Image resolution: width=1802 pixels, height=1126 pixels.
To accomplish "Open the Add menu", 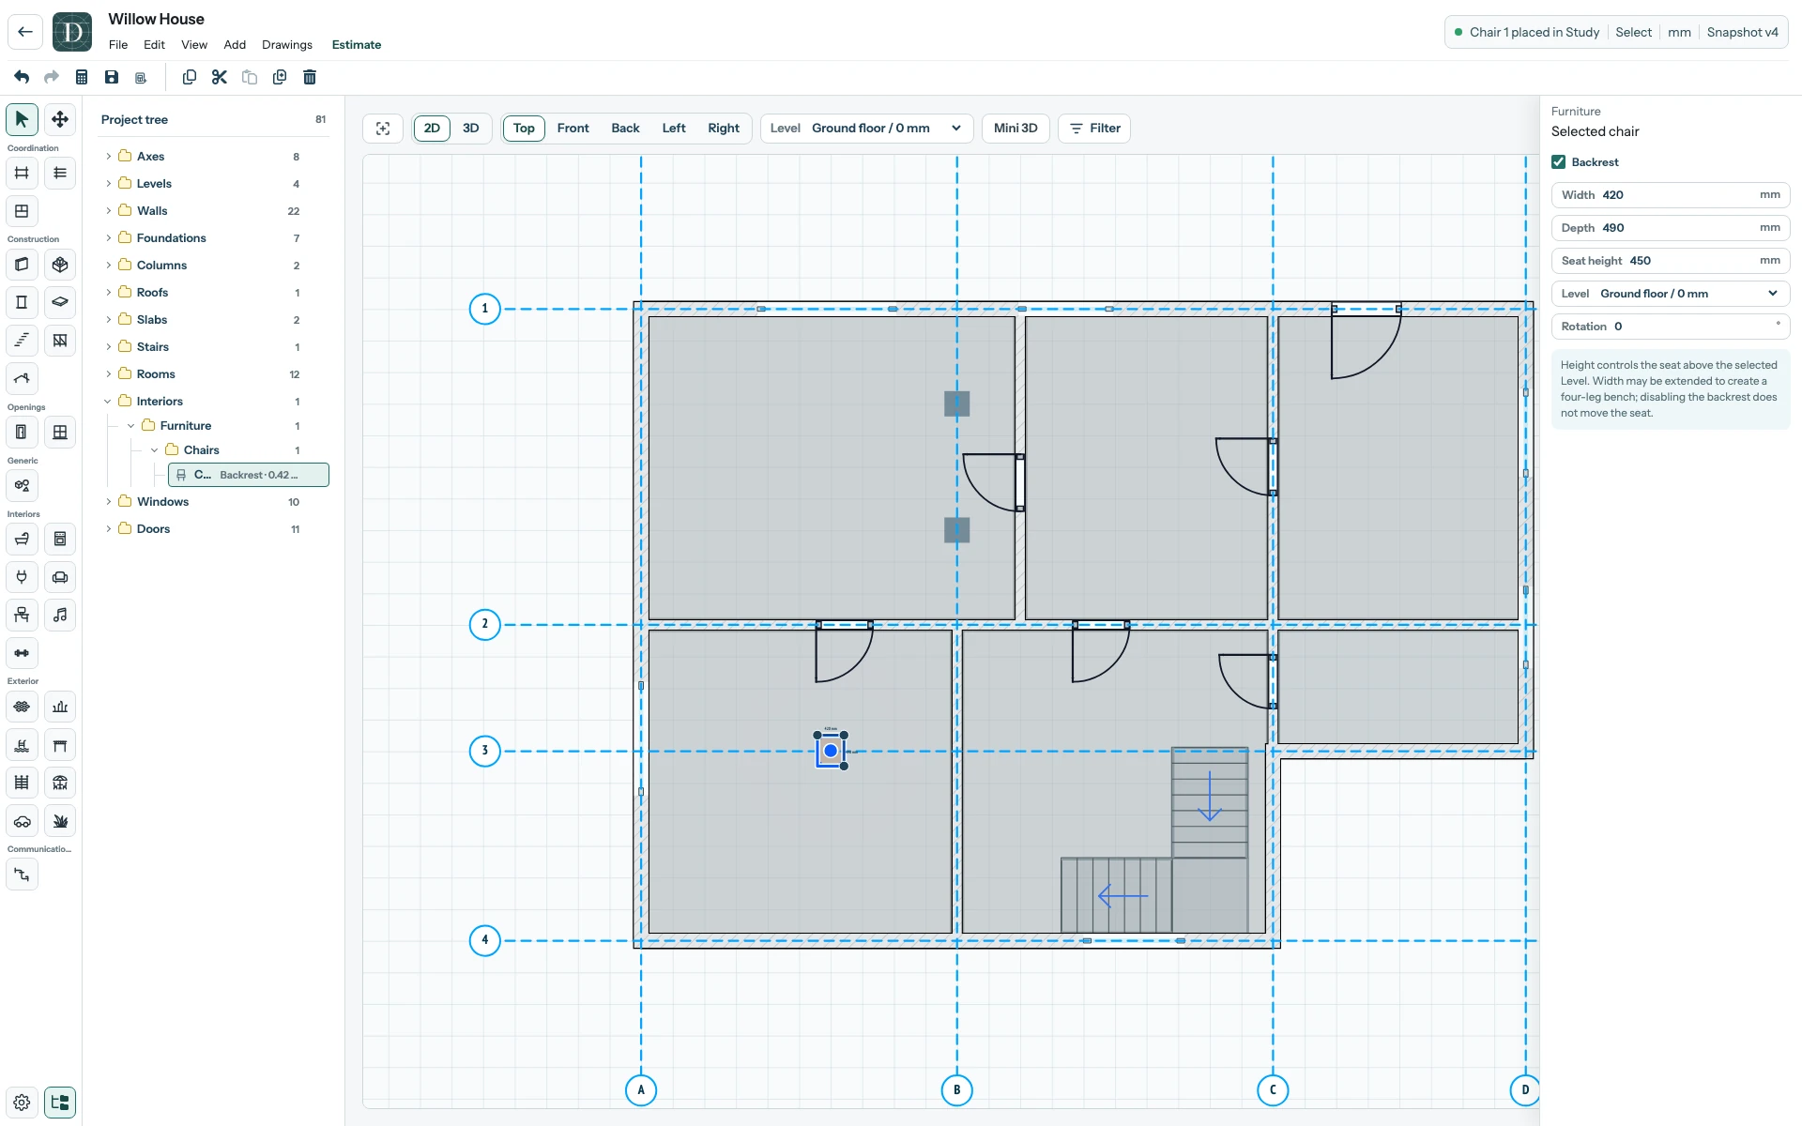I will pos(235,45).
